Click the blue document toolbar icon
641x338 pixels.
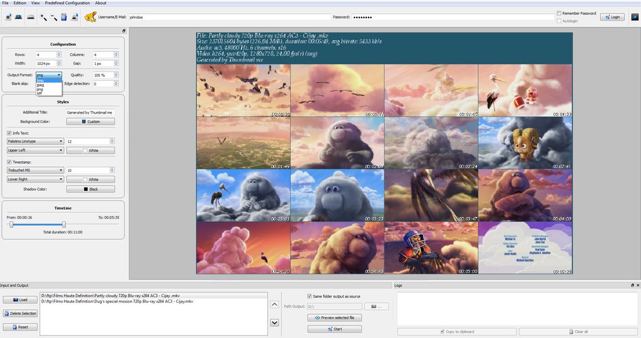pos(64,17)
